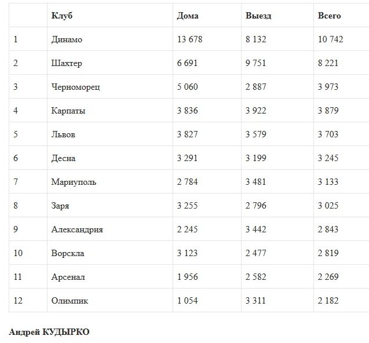Click the Карпаты club name

point(68,111)
